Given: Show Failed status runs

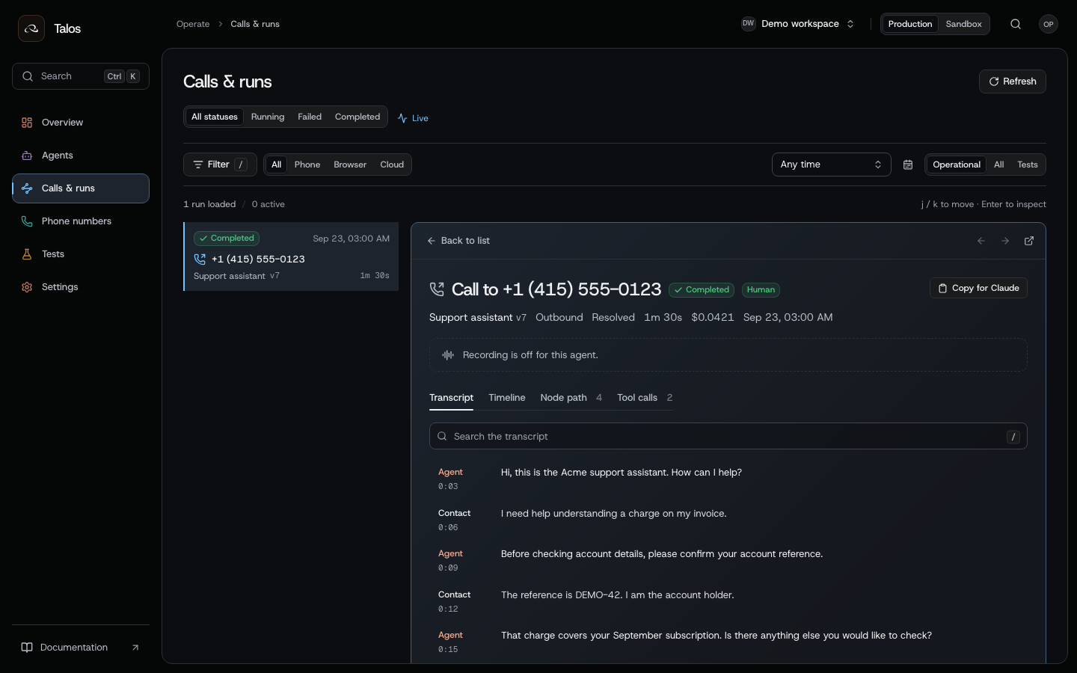Looking at the screenshot, I should [310, 117].
